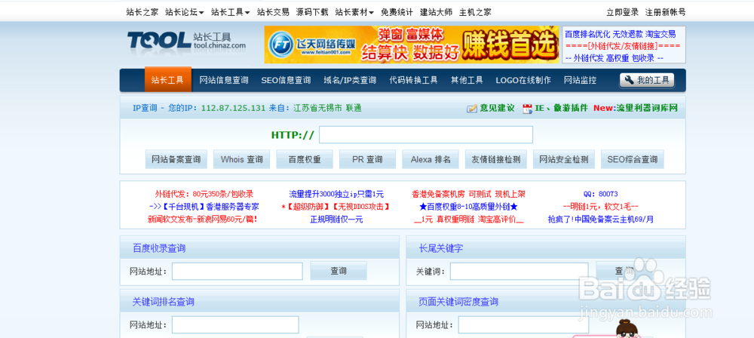Focus 网站地址 field under 页面关键词密度查询
754x338 pixels.
524,325
